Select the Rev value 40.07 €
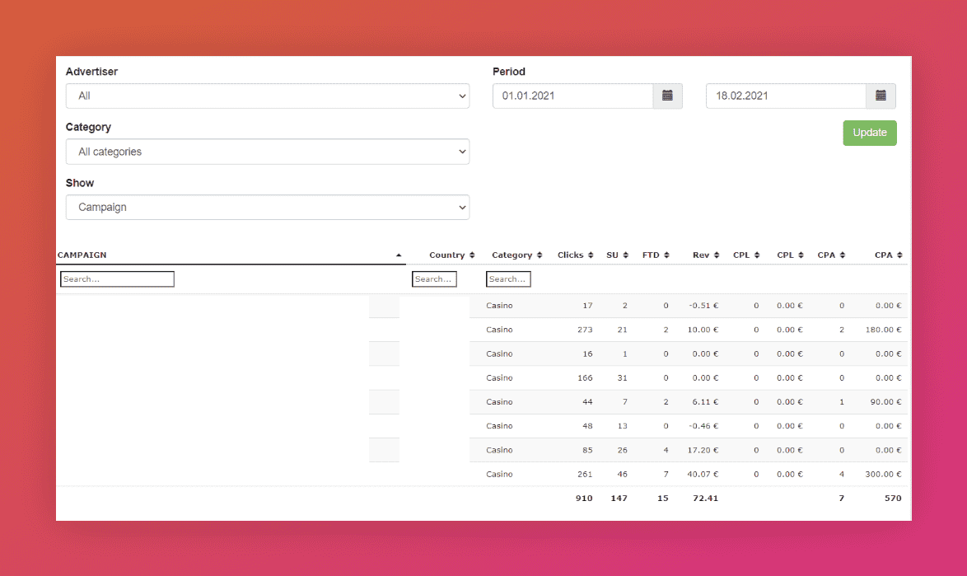Viewport: 967px width, 576px height. point(703,475)
